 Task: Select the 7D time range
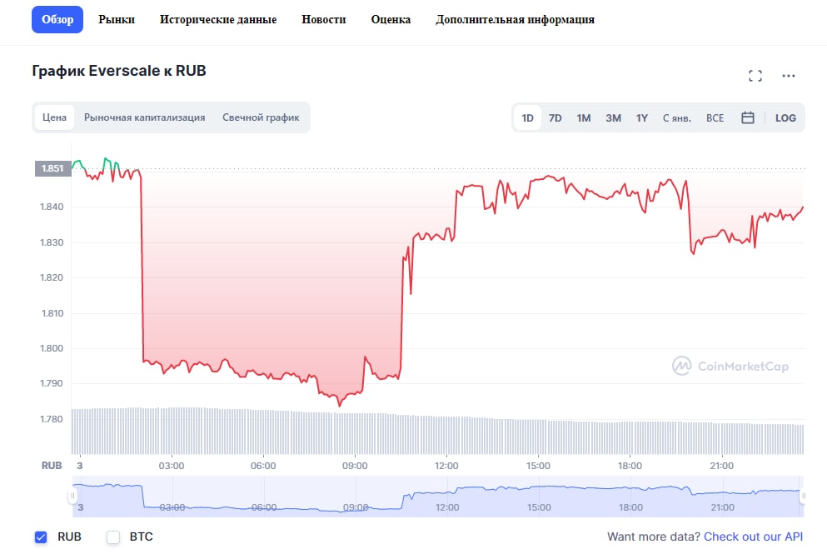click(555, 117)
